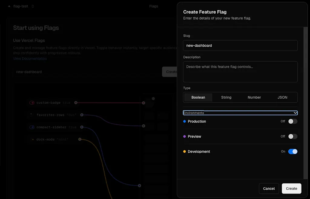Viewport: 310px width, 199px height.
Task: Collapse the Environments section chevron
Action: click(x=295, y=113)
